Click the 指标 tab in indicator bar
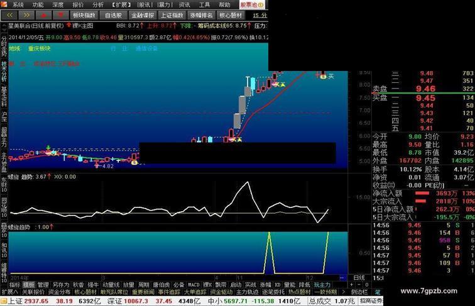 pyautogui.click(x=14, y=285)
